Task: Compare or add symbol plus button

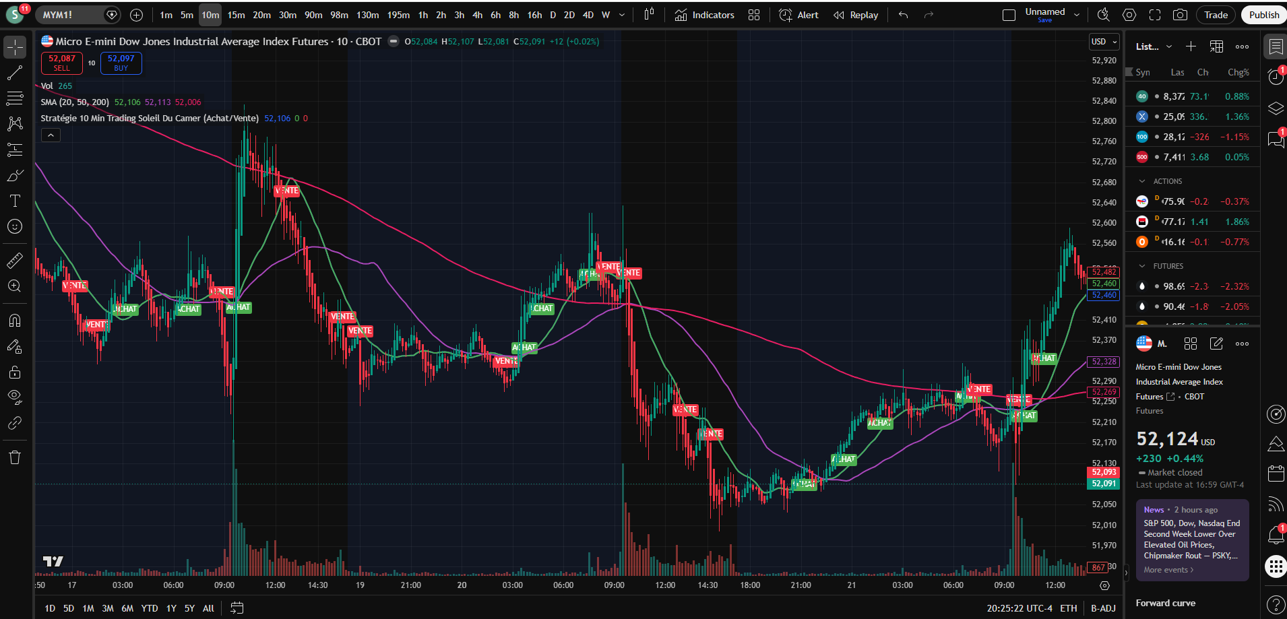Action: (x=136, y=15)
